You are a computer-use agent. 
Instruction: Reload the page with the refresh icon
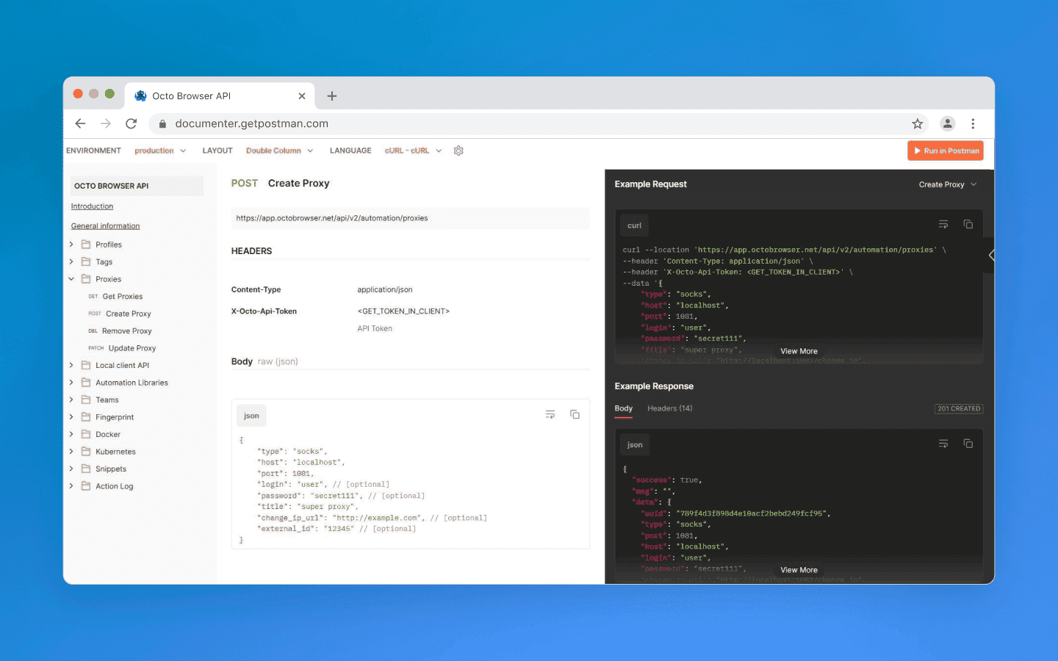click(x=131, y=123)
